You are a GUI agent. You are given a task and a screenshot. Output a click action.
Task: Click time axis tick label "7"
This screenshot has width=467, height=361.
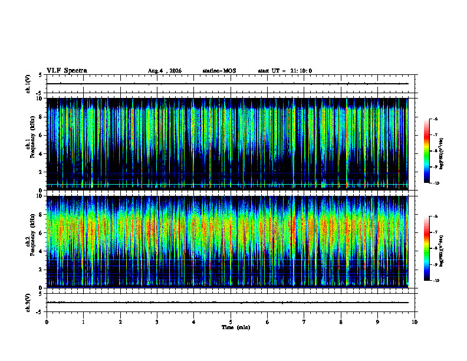coord(304,322)
